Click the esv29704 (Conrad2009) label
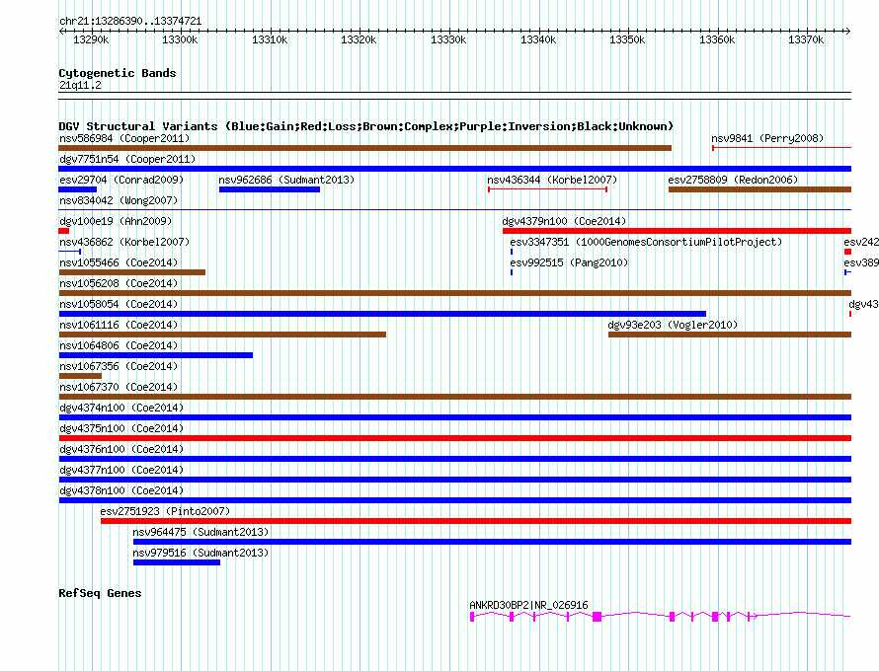 click(x=121, y=180)
